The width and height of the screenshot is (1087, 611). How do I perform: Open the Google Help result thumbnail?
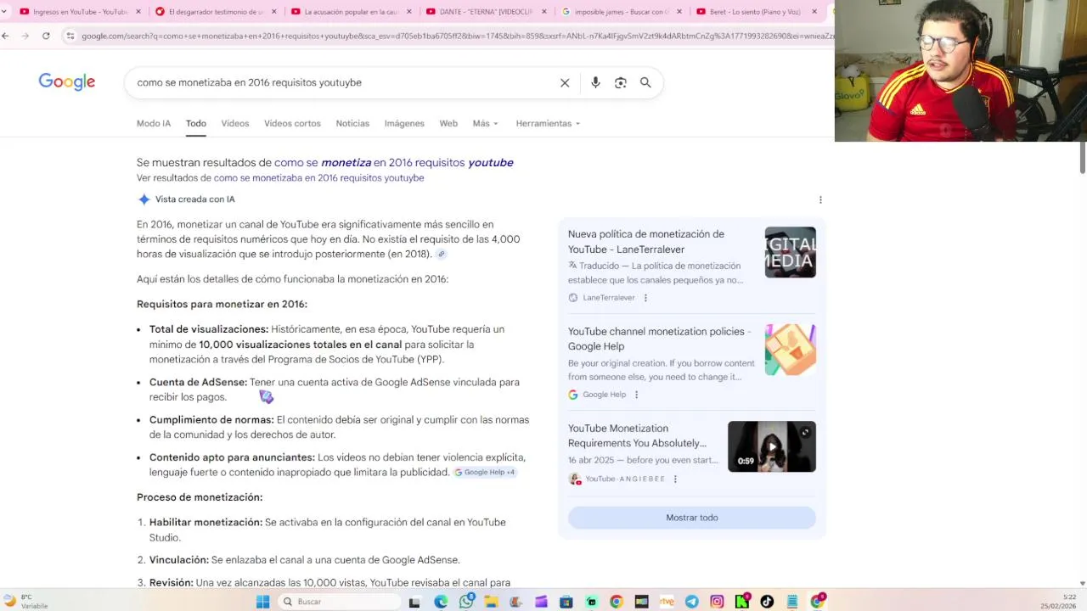[791, 350]
